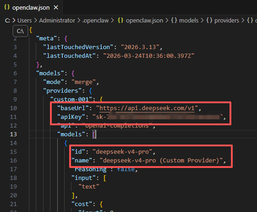The width and height of the screenshot is (257, 212).
Task: Click the "2026.3.13" version value
Action: [140, 47]
